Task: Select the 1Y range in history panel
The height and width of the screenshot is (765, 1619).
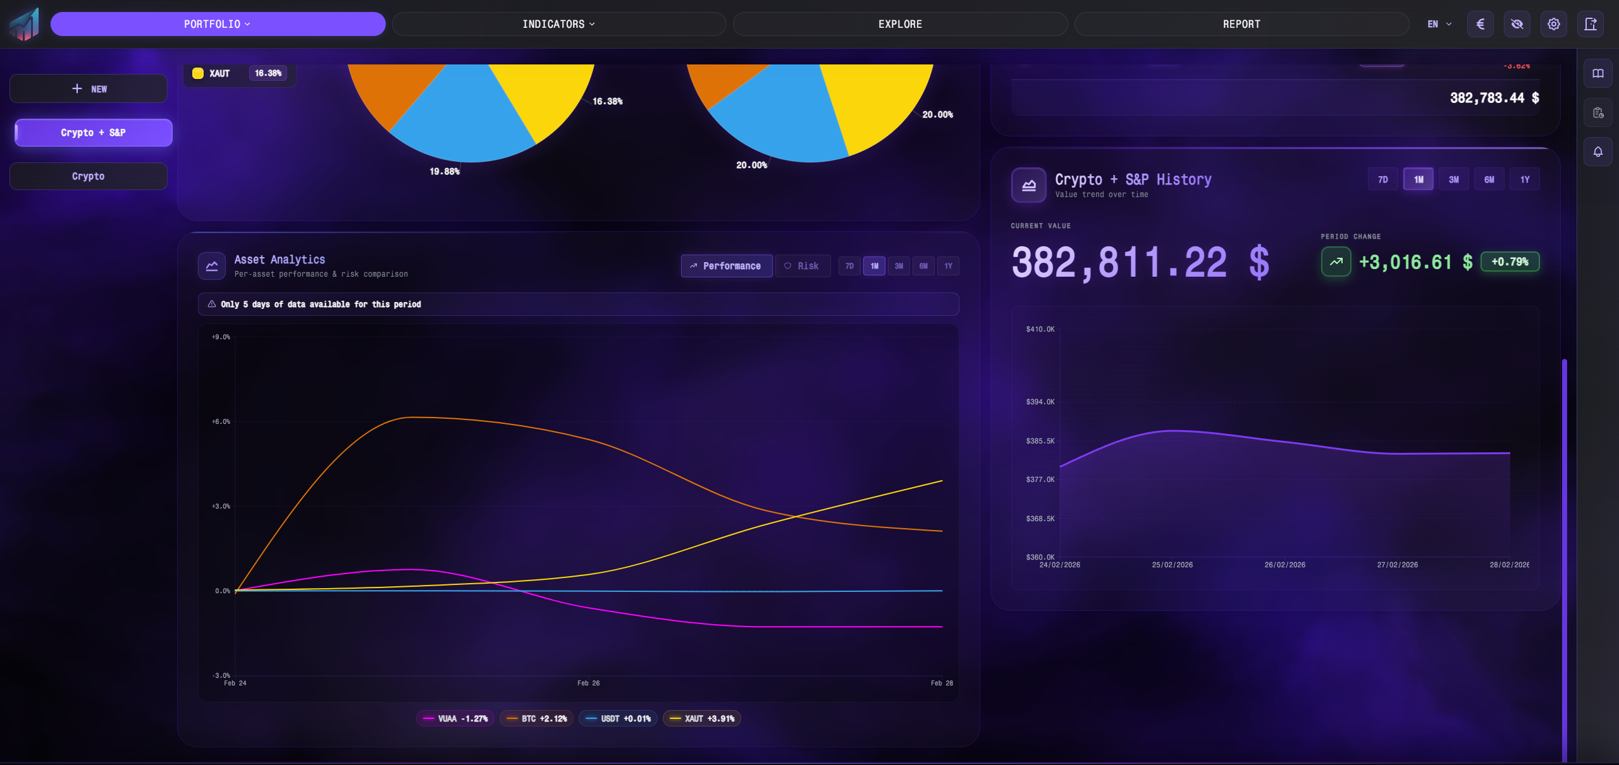Action: tap(1525, 179)
